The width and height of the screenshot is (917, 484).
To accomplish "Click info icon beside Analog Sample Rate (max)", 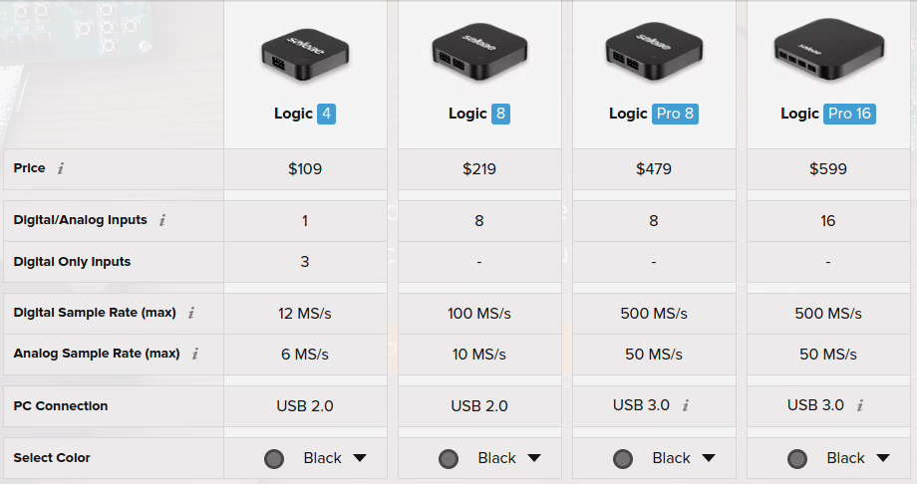I will (x=195, y=354).
